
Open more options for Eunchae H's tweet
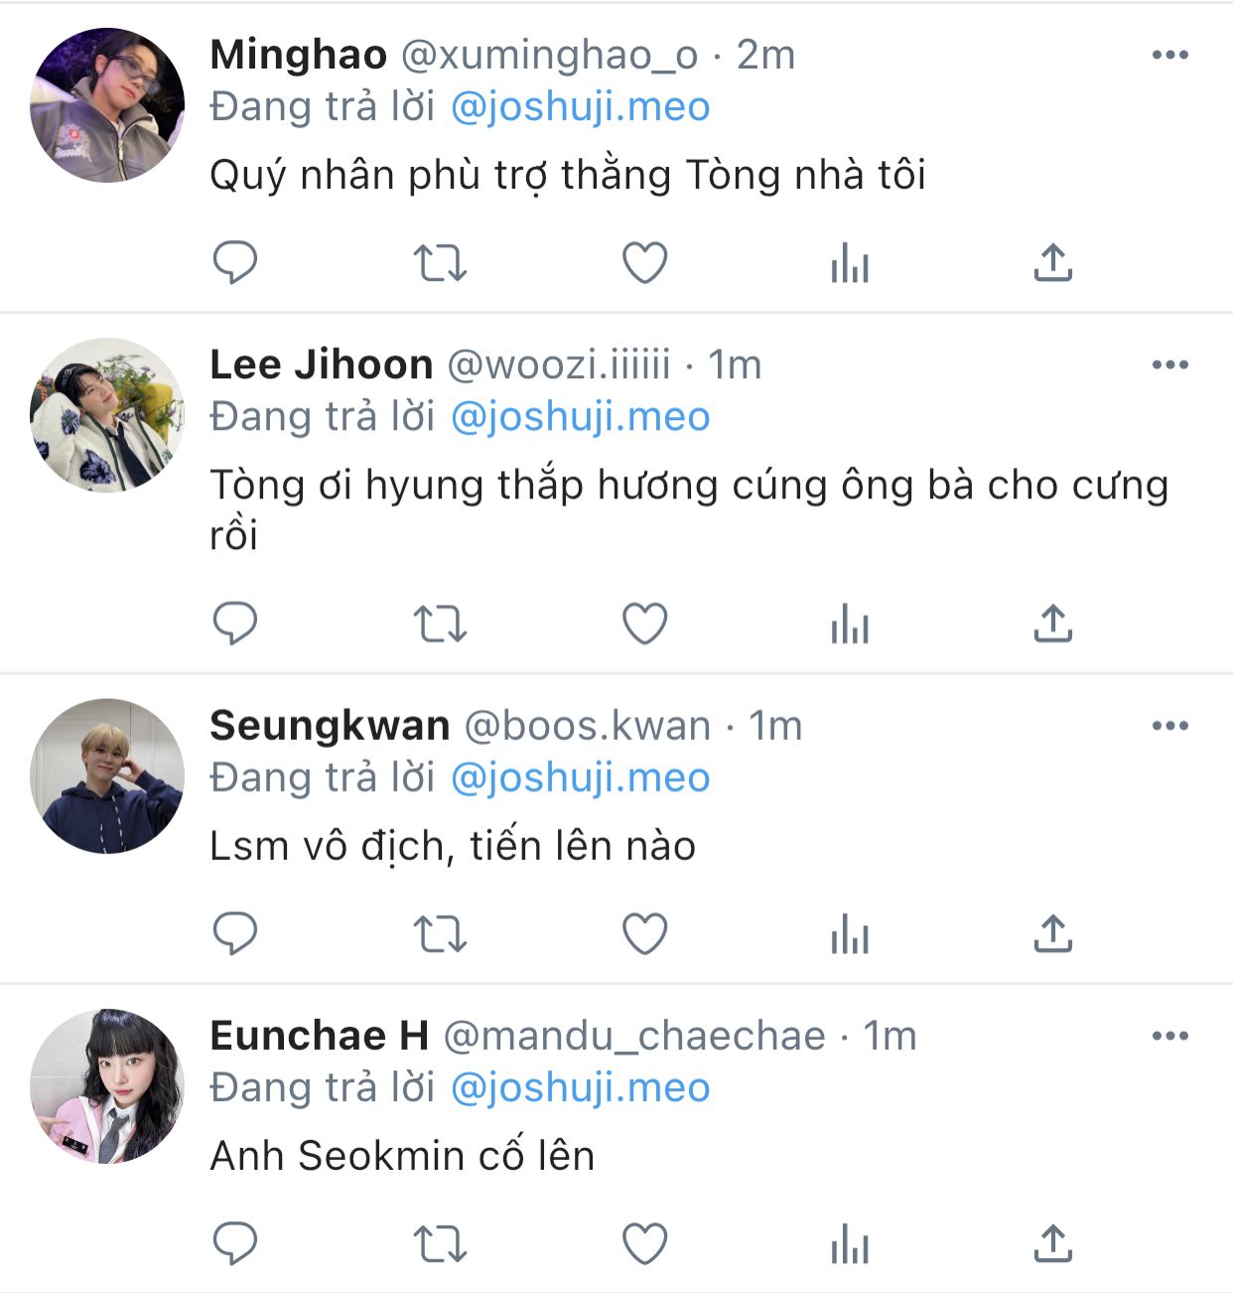(1170, 1036)
